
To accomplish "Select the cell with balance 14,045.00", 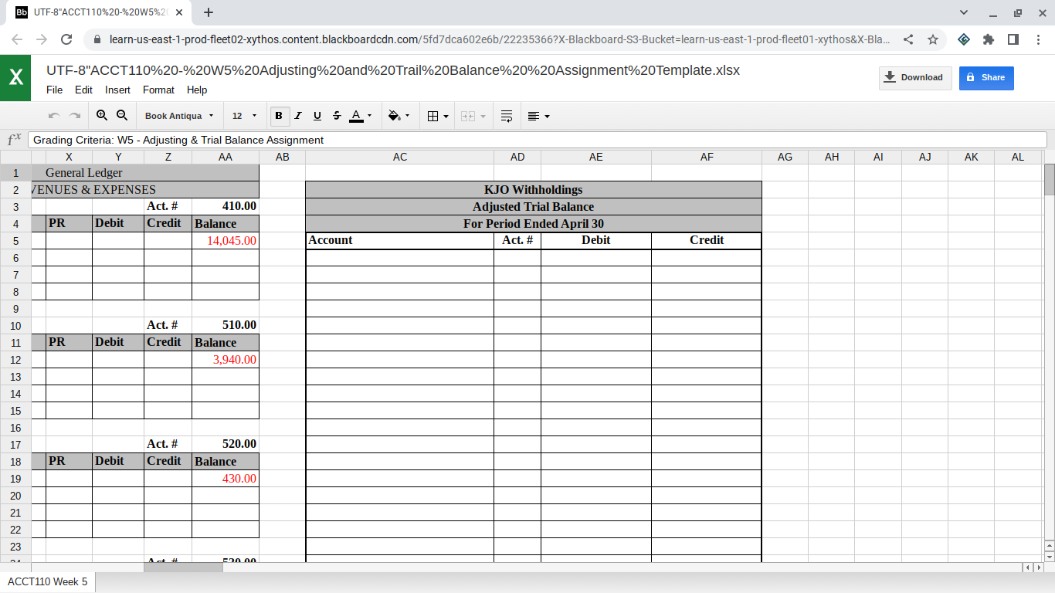I will 225,240.
